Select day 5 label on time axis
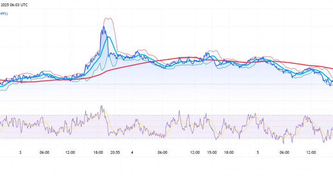 tap(258, 152)
